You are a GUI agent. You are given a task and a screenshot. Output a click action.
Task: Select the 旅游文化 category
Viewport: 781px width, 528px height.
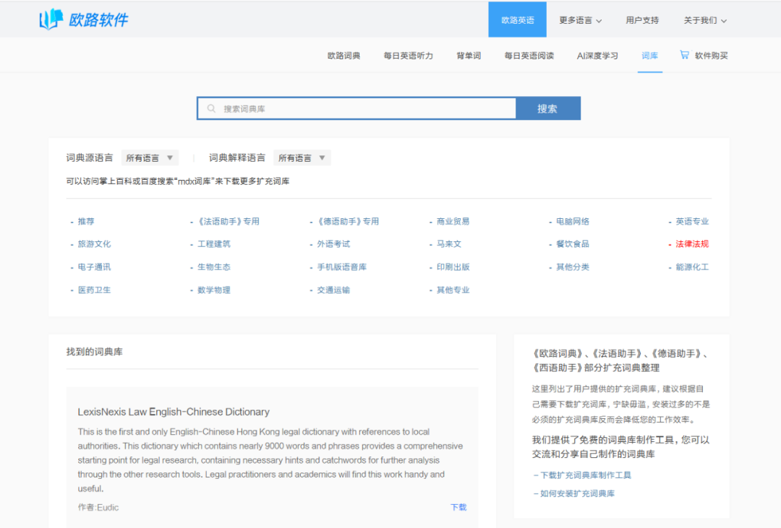pyautogui.click(x=94, y=244)
